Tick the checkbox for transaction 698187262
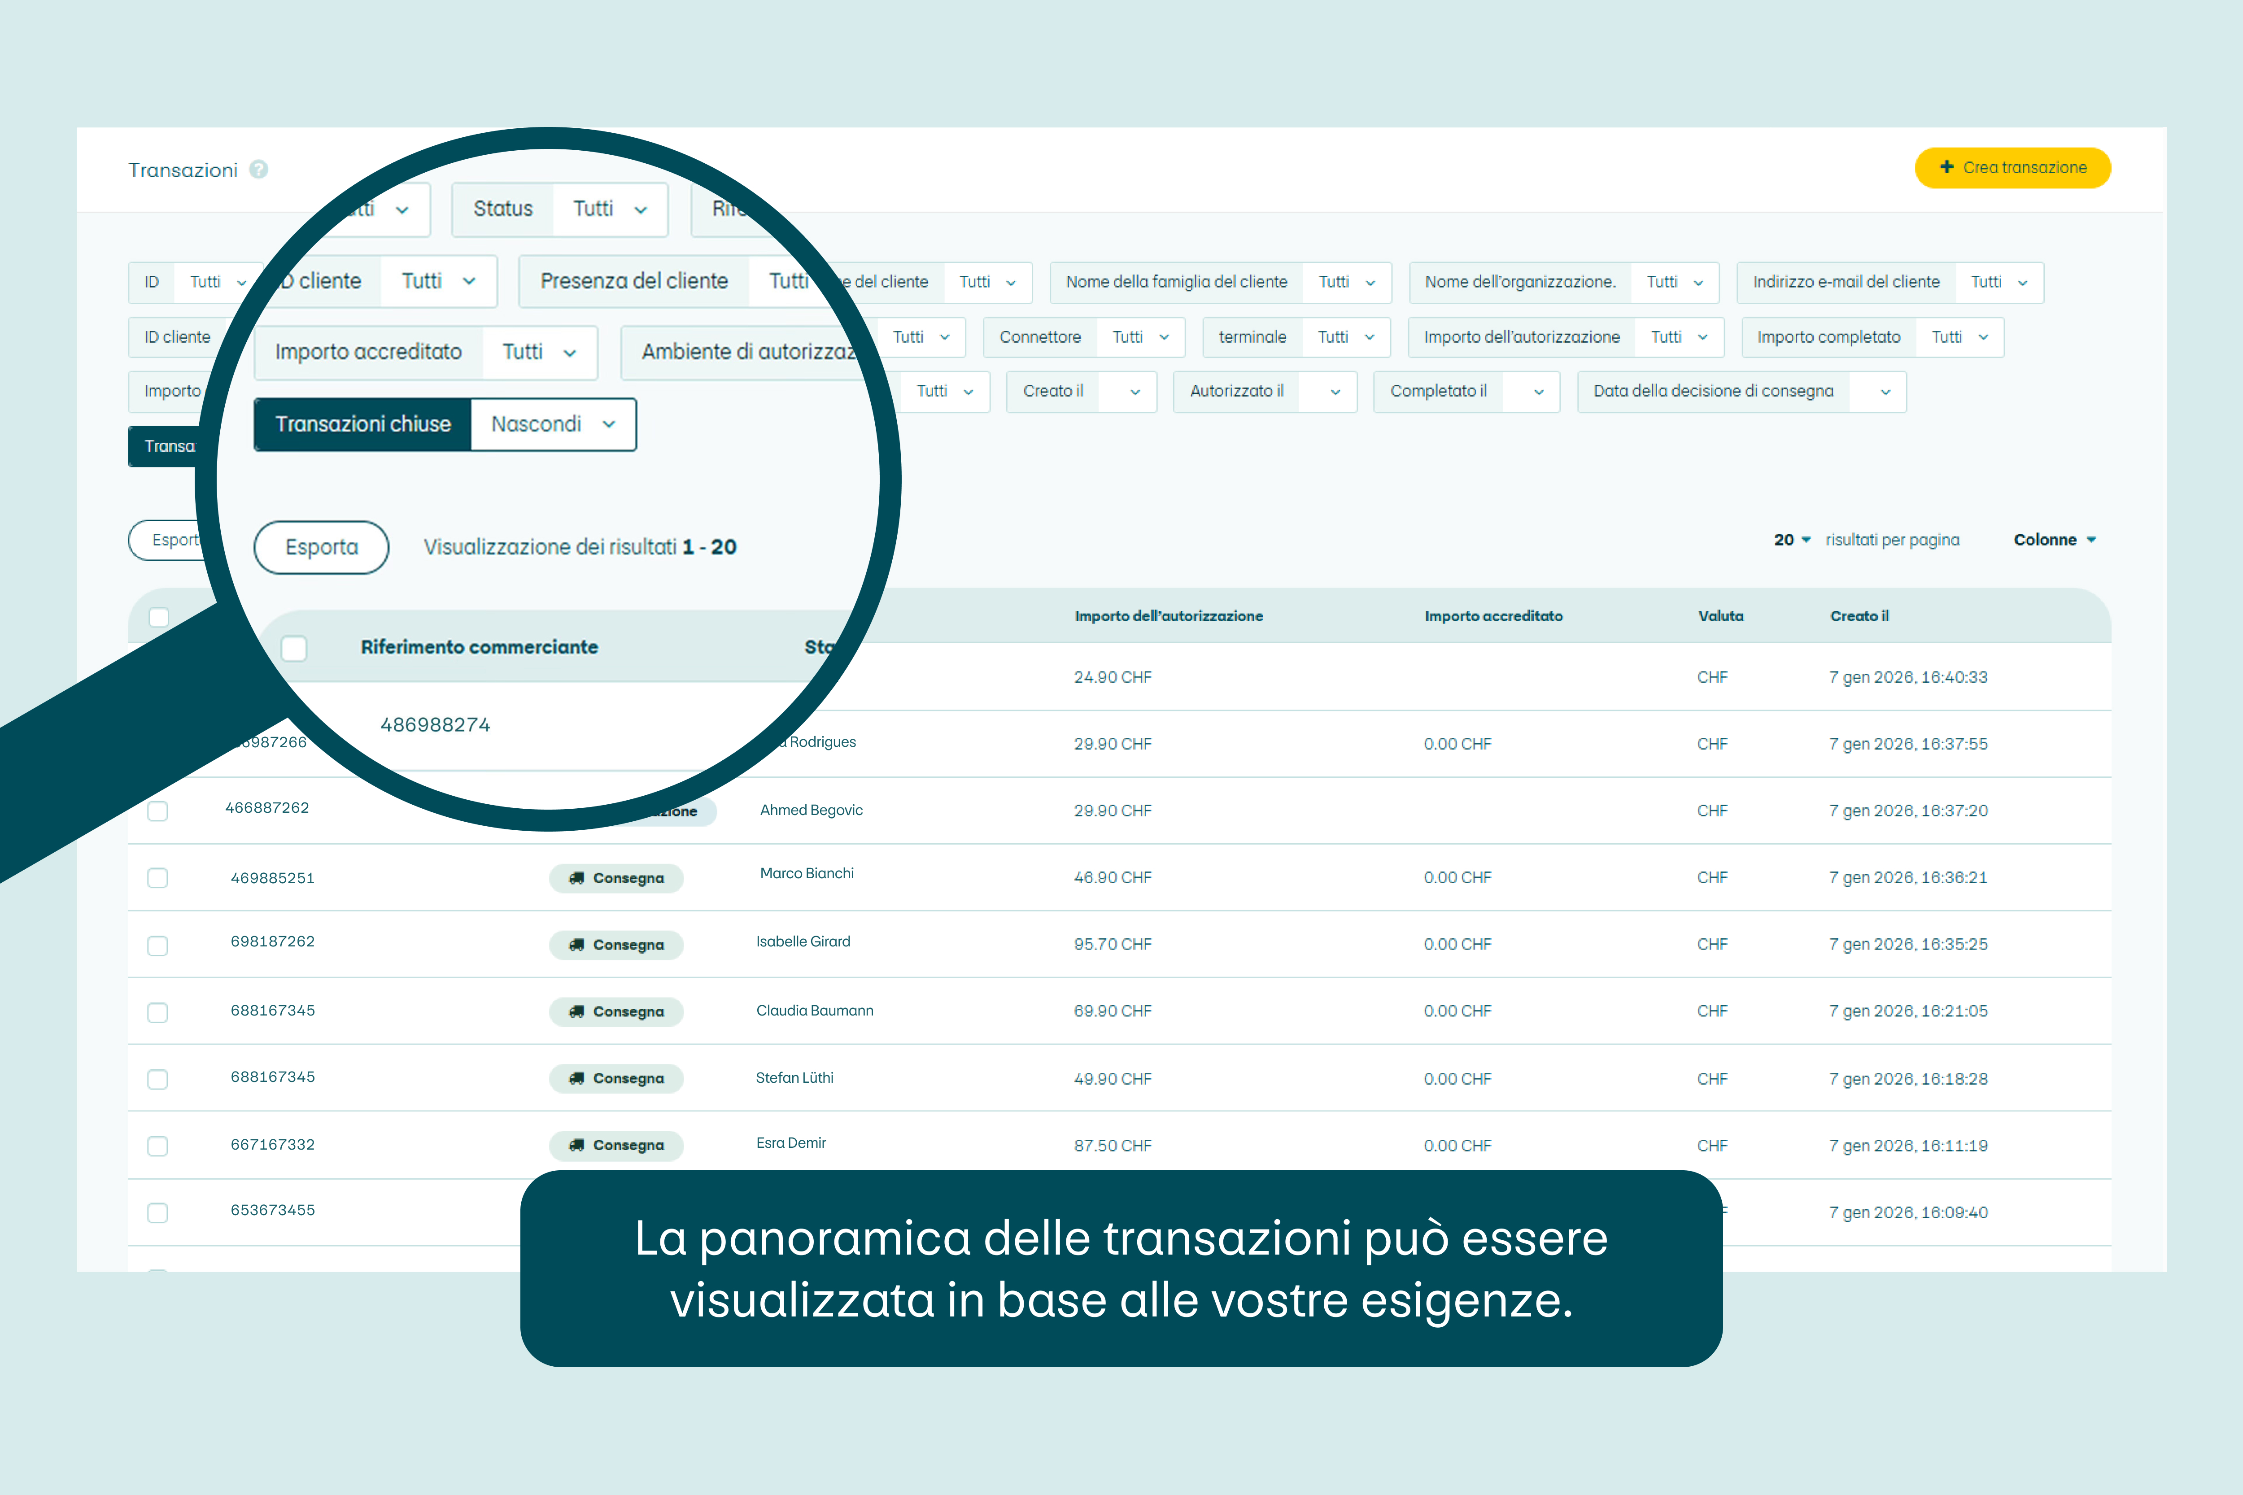Viewport: 2243px width, 1495px height. (158, 945)
